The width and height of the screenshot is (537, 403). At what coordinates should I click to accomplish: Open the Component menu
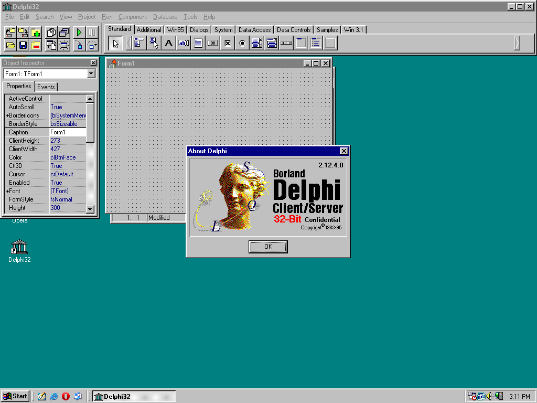click(x=133, y=17)
